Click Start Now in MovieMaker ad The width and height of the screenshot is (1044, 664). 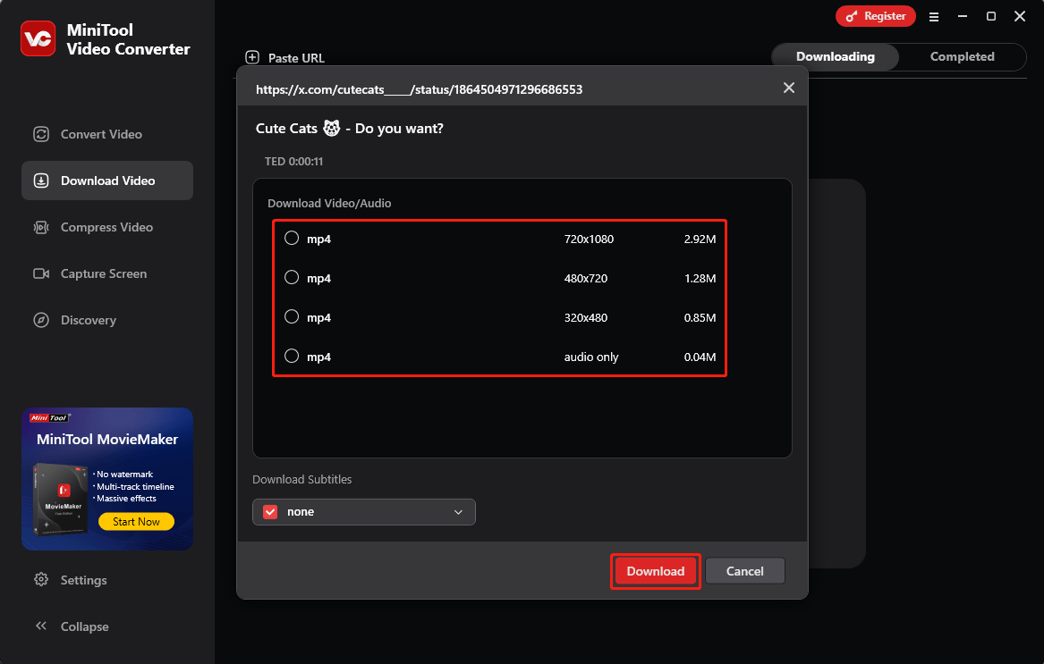click(137, 522)
